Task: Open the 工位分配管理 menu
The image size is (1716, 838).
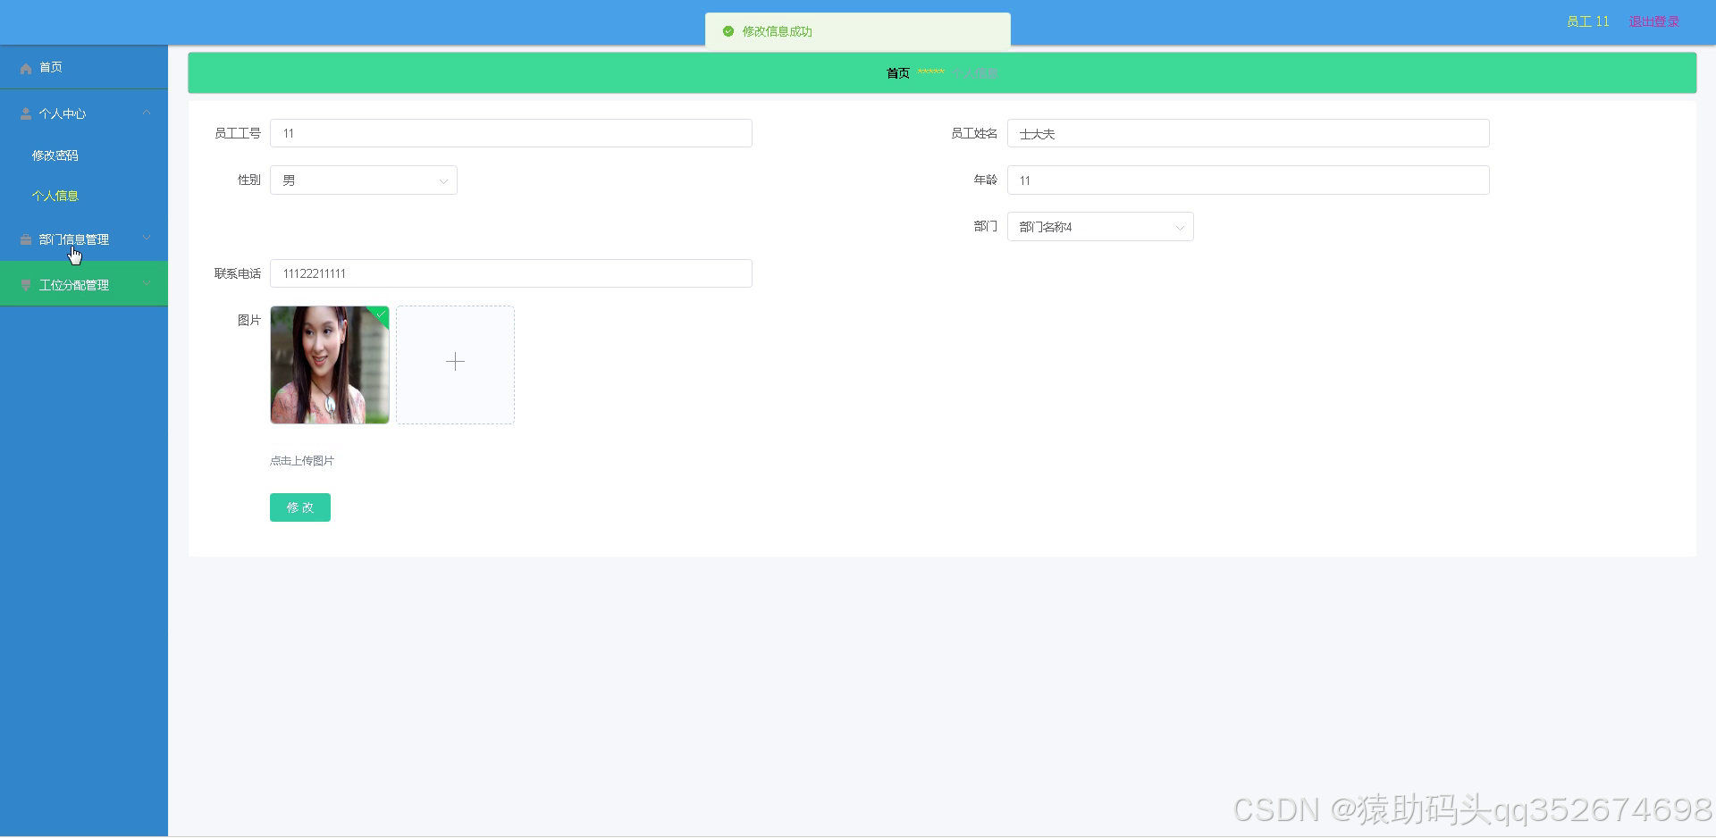Action: point(84,284)
